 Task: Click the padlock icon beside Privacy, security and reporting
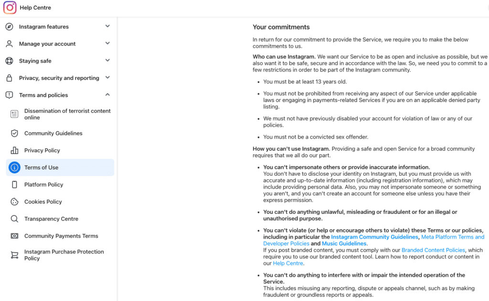pos(10,78)
